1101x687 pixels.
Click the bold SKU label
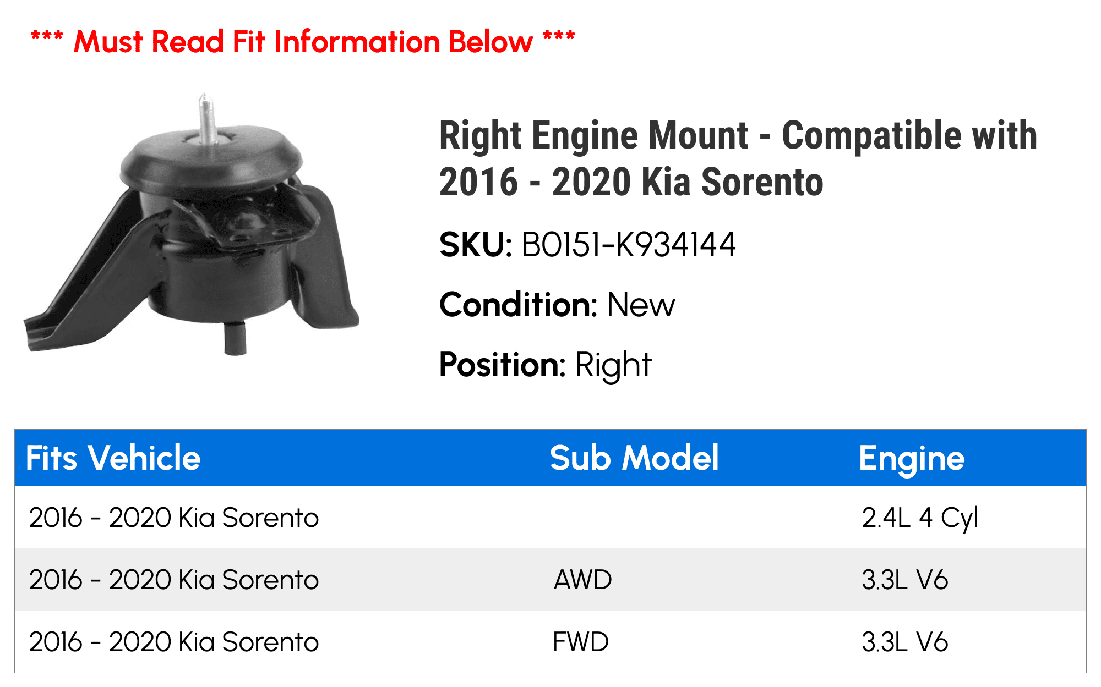(476, 245)
